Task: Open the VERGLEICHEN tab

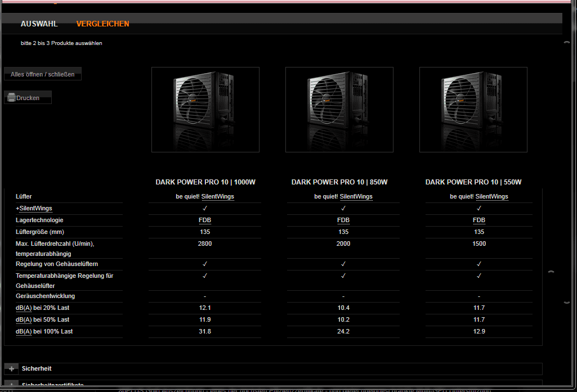Action: [102, 24]
